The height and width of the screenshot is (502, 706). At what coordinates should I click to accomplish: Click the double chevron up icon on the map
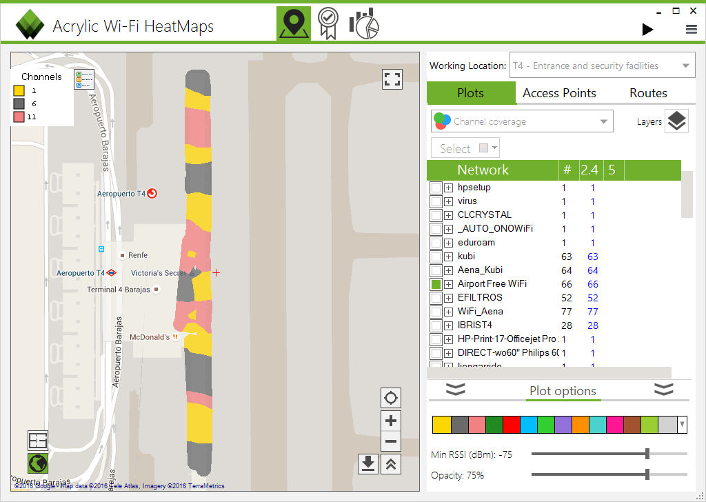tap(391, 464)
